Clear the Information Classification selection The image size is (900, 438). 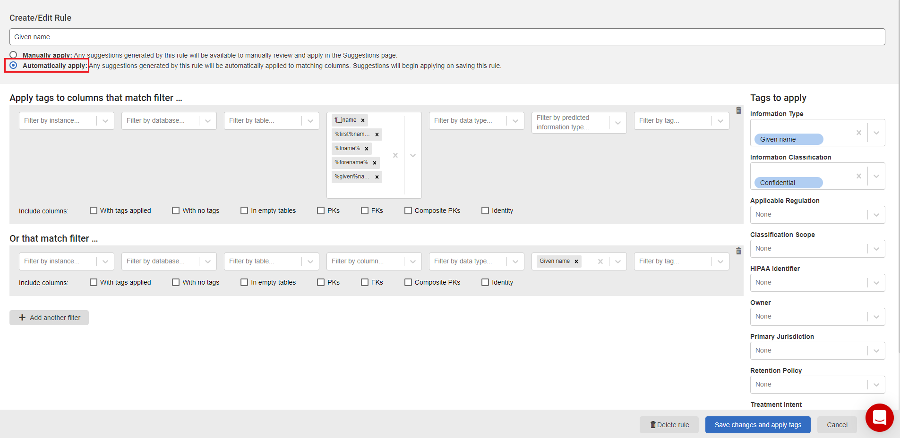click(x=858, y=176)
